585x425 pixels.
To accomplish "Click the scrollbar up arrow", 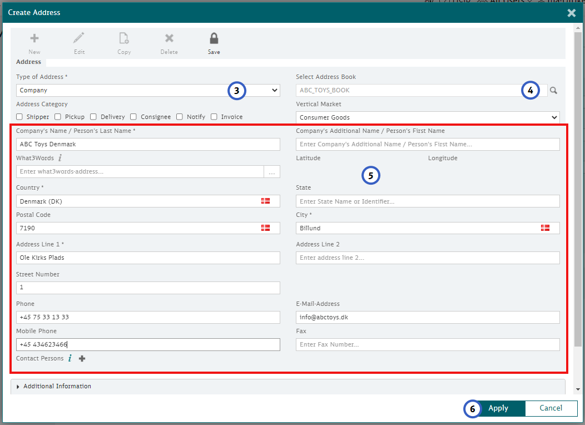I will pos(578,28).
